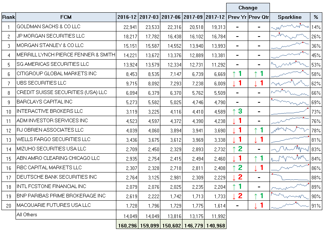Click Citigroup's Prev Qtr up-1 arrow
The height and width of the screenshot is (230, 323).
point(259,74)
